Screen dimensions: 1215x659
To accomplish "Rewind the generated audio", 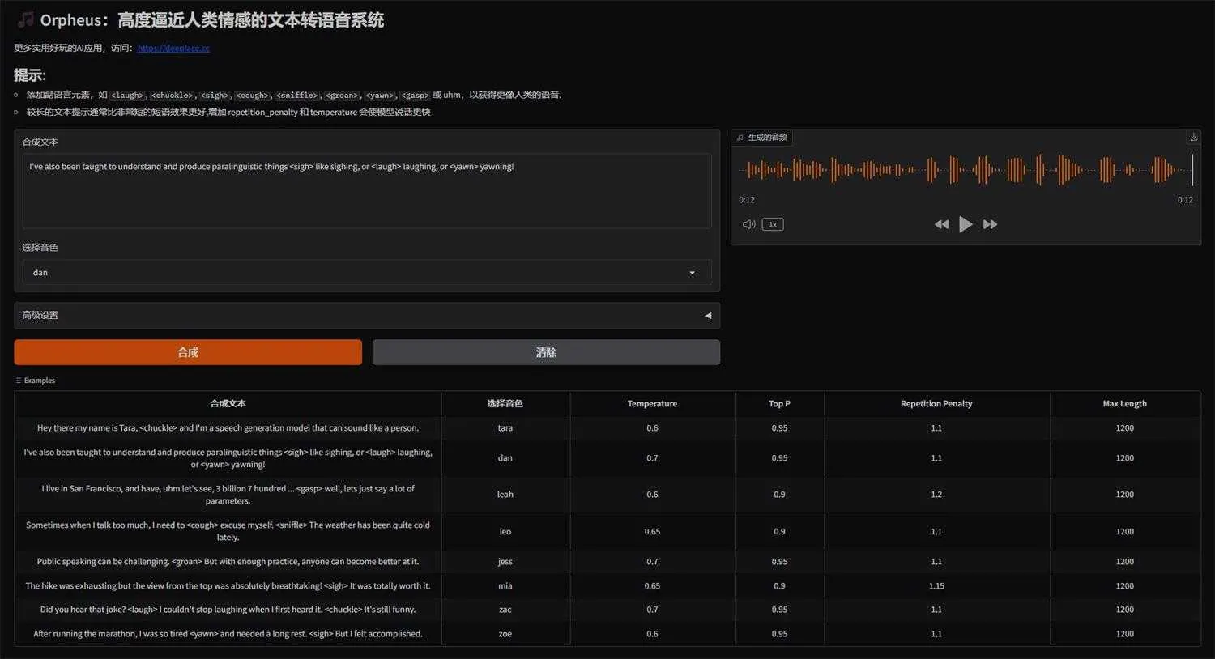I will pos(941,224).
